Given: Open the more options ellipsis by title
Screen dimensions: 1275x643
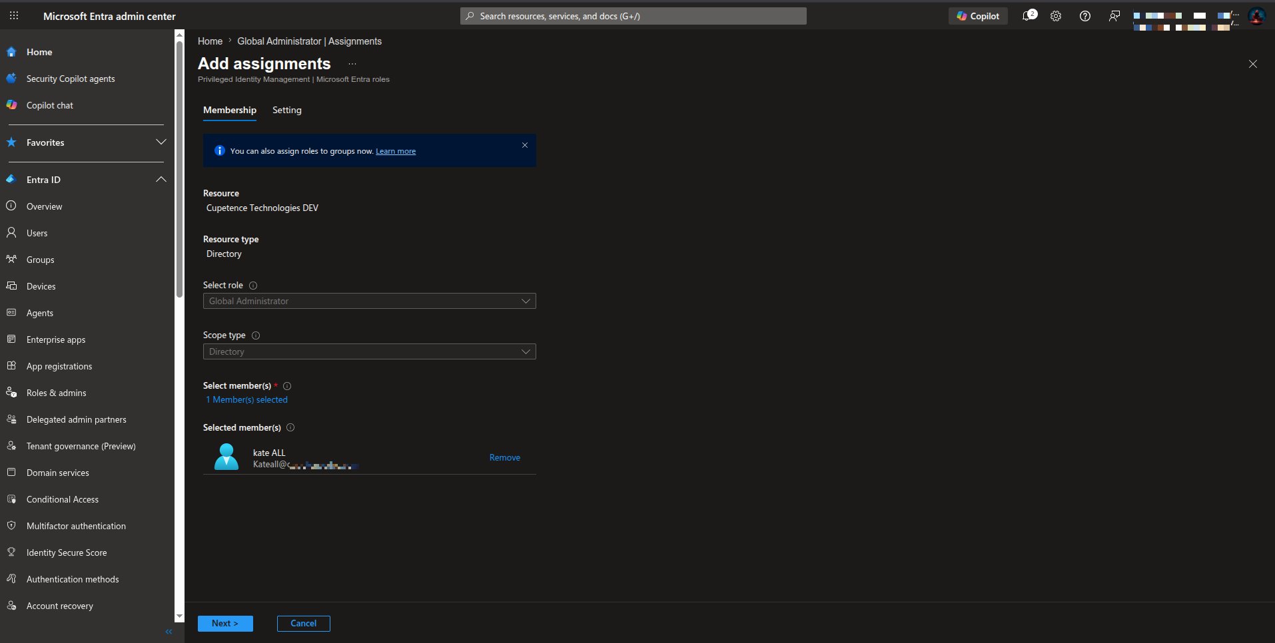Looking at the screenshot, I should coord(352,64).
